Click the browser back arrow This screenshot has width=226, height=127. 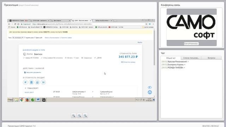pyautogui.click(x=10, y=24)
